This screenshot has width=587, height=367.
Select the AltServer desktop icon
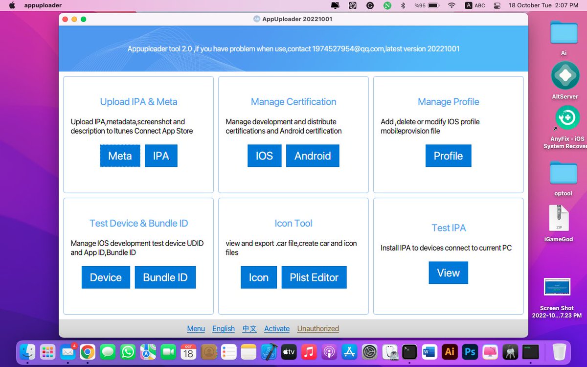pyautogui.click(x=565, y=76)
